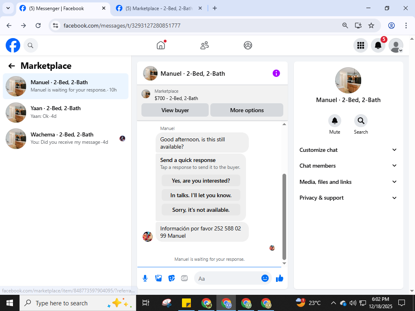
Task: Open Sticky Notes on taskbar
Action: (x=186, y=303)
